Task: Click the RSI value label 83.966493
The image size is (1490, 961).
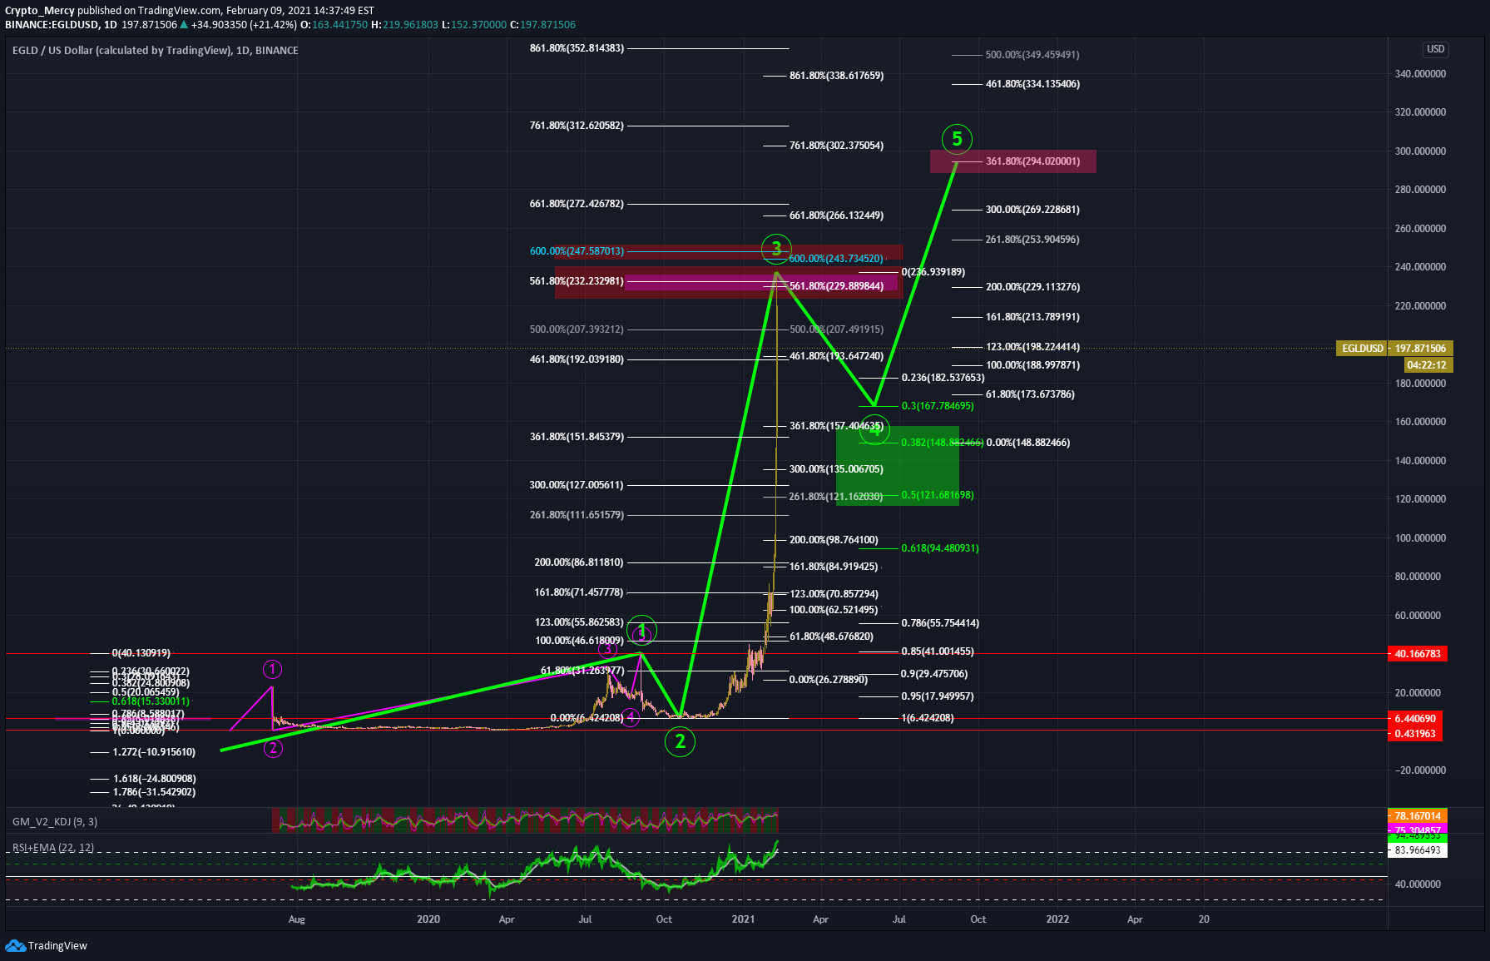Action: coord(1418,850)
